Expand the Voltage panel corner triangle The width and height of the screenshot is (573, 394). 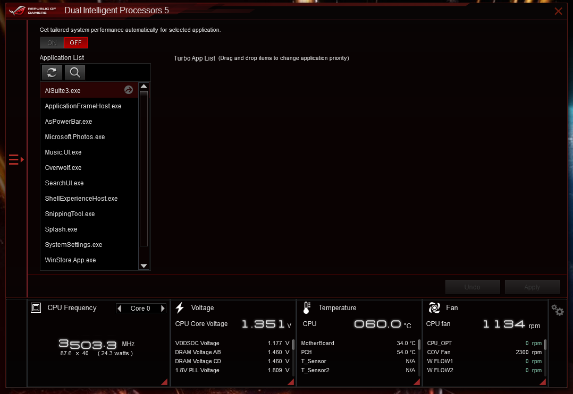tap(291, 382)
